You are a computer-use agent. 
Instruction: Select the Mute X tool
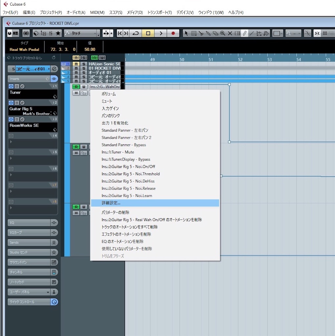point(230,33)
